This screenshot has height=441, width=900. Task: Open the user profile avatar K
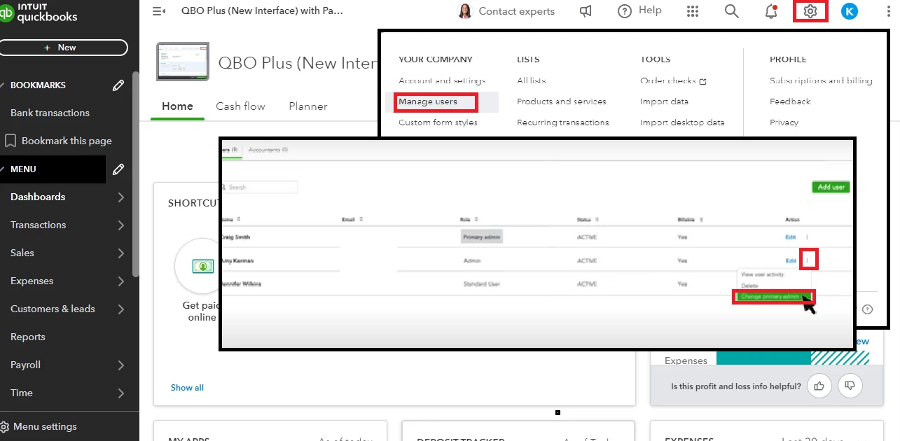tap(850, 11)
